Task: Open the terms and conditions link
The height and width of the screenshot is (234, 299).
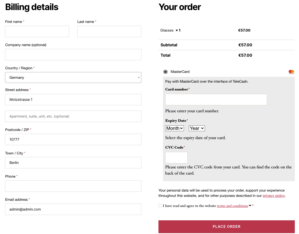Action: (x=232, y=206)
